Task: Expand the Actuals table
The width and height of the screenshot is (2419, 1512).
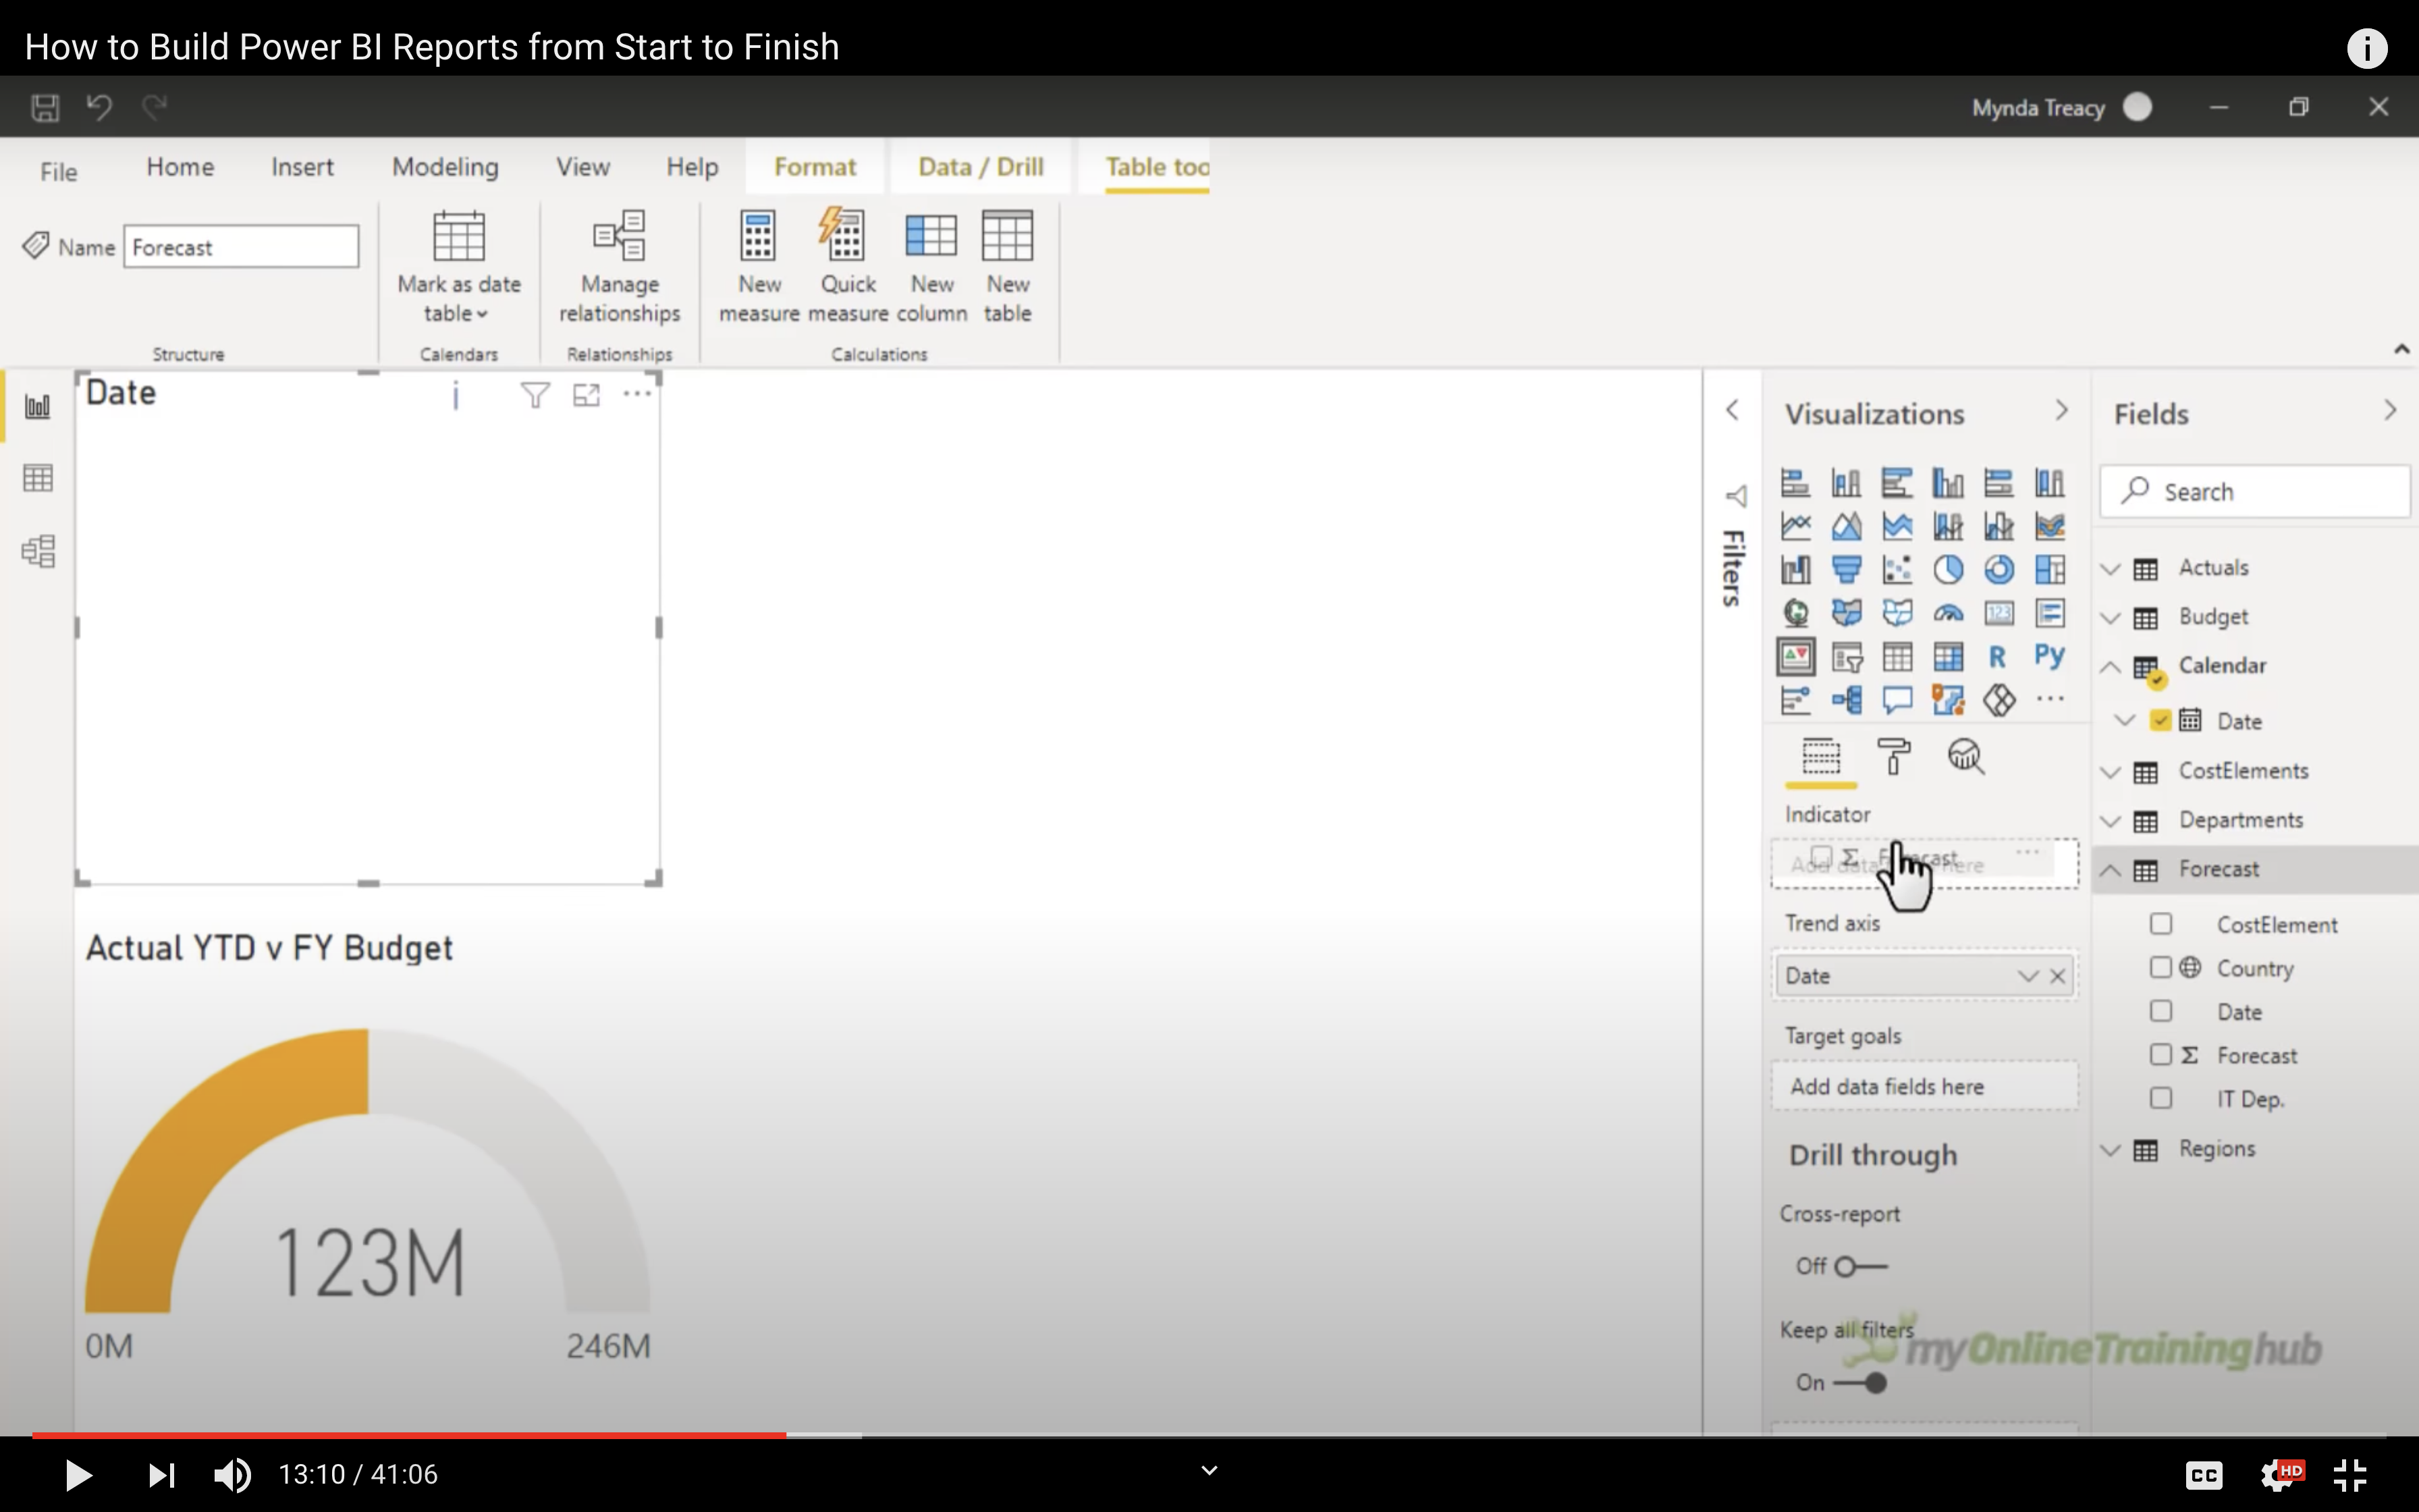Action: [2110, 568]
